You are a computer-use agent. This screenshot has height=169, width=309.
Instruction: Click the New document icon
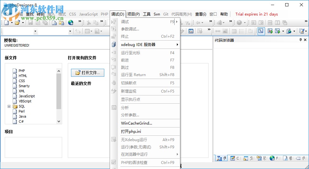(7, 23)
